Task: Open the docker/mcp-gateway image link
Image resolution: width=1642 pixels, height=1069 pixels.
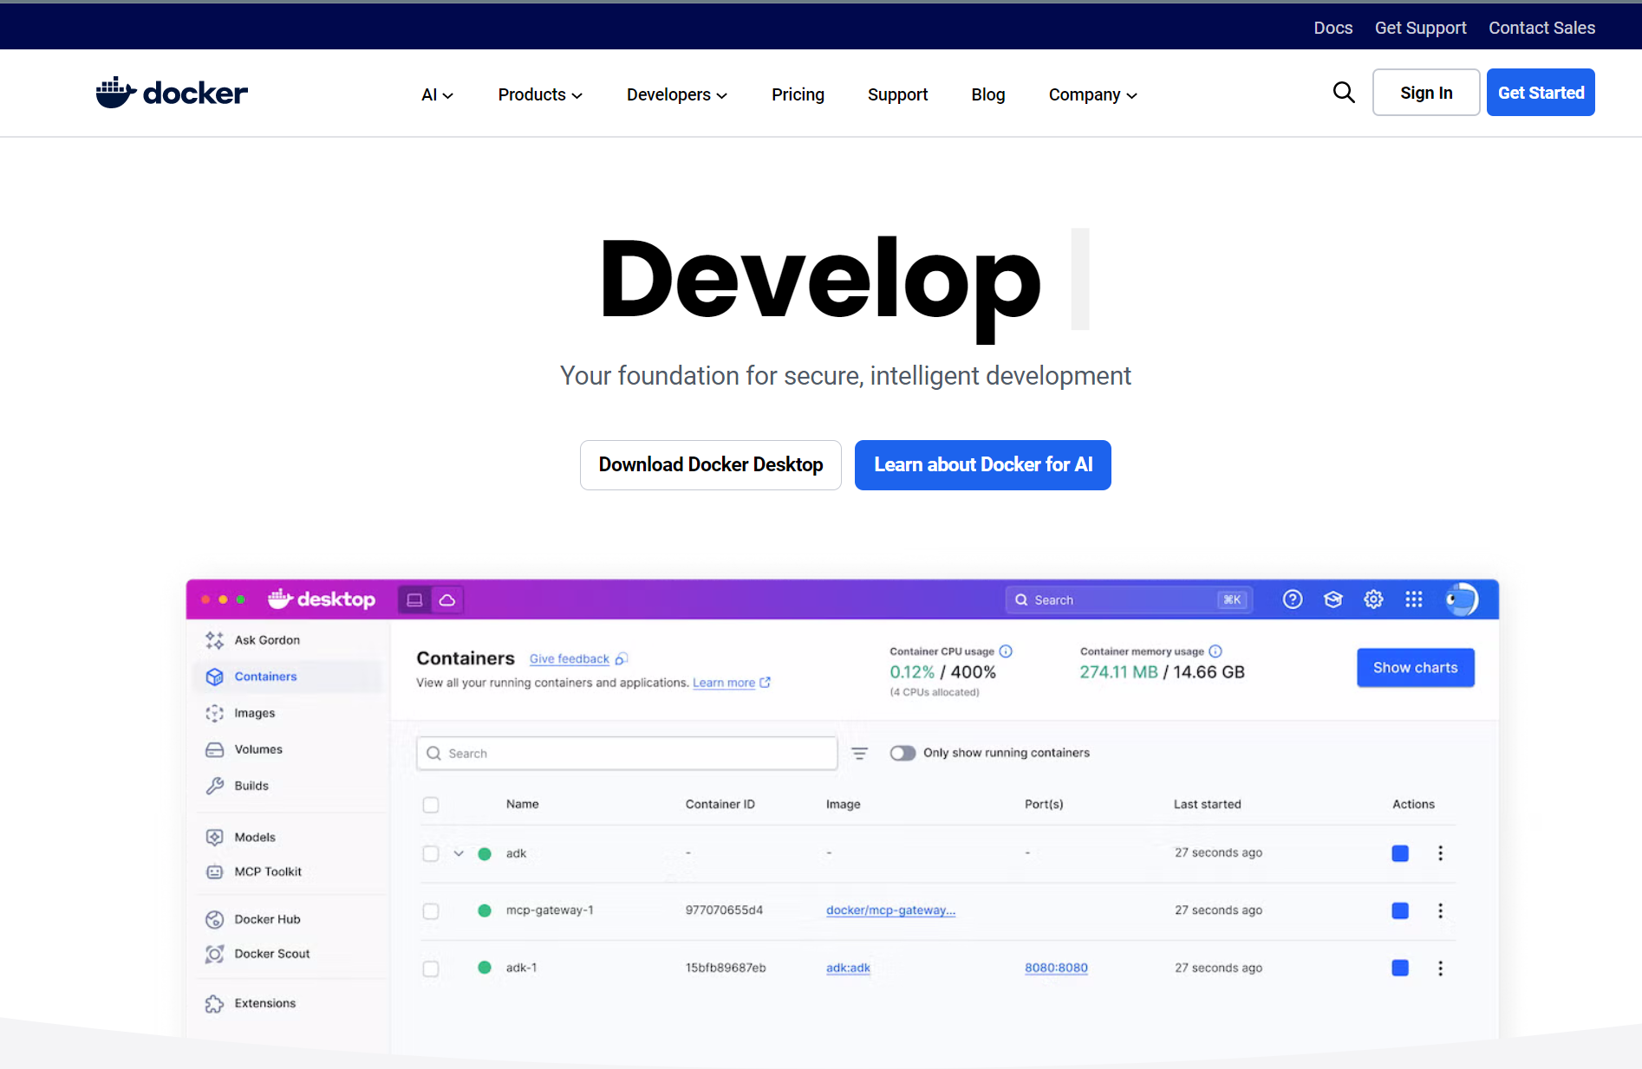Action: tap(890, 910)
